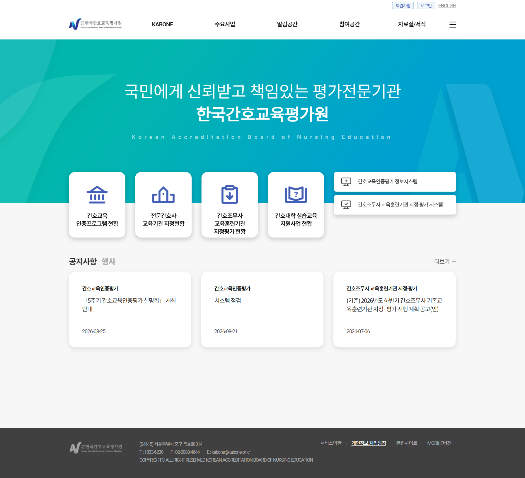Click the open book question icon for 실습교육 지원사업

(296, 195)
